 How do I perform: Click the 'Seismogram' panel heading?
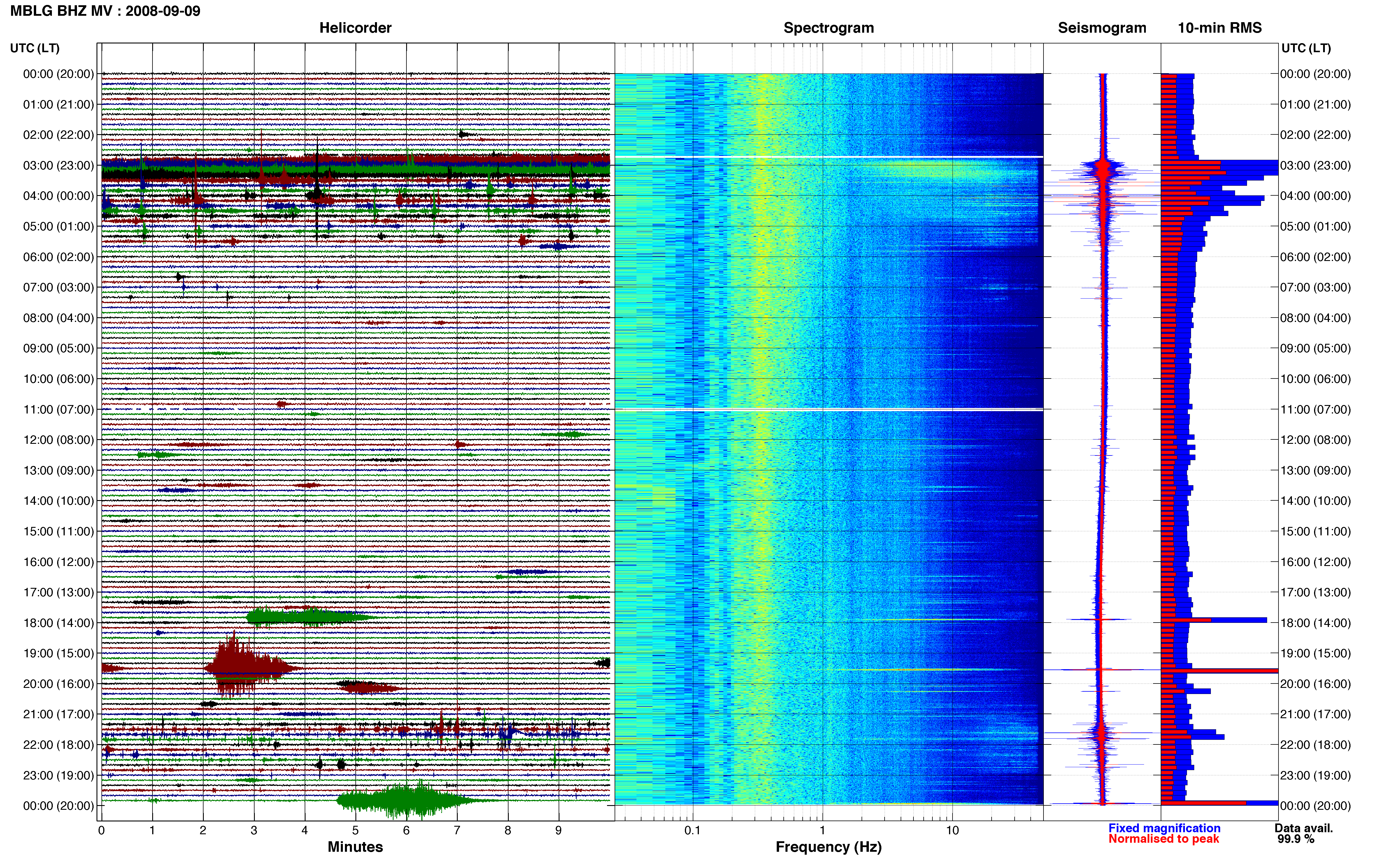[1102, 28]
